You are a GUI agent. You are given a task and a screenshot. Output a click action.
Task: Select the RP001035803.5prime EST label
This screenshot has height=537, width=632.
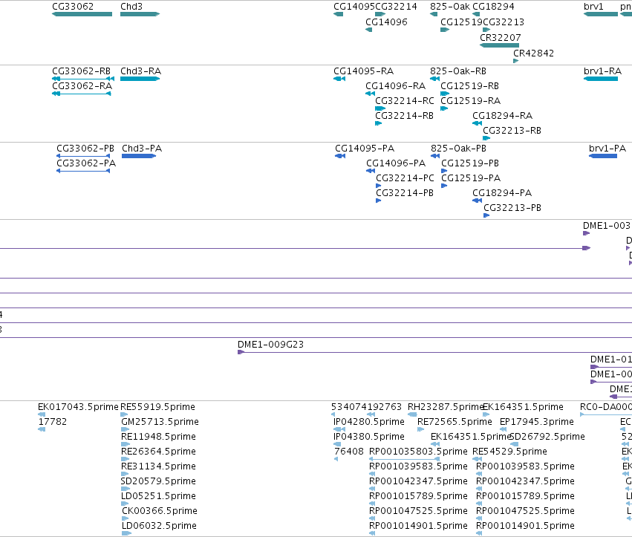coord(418,452)
